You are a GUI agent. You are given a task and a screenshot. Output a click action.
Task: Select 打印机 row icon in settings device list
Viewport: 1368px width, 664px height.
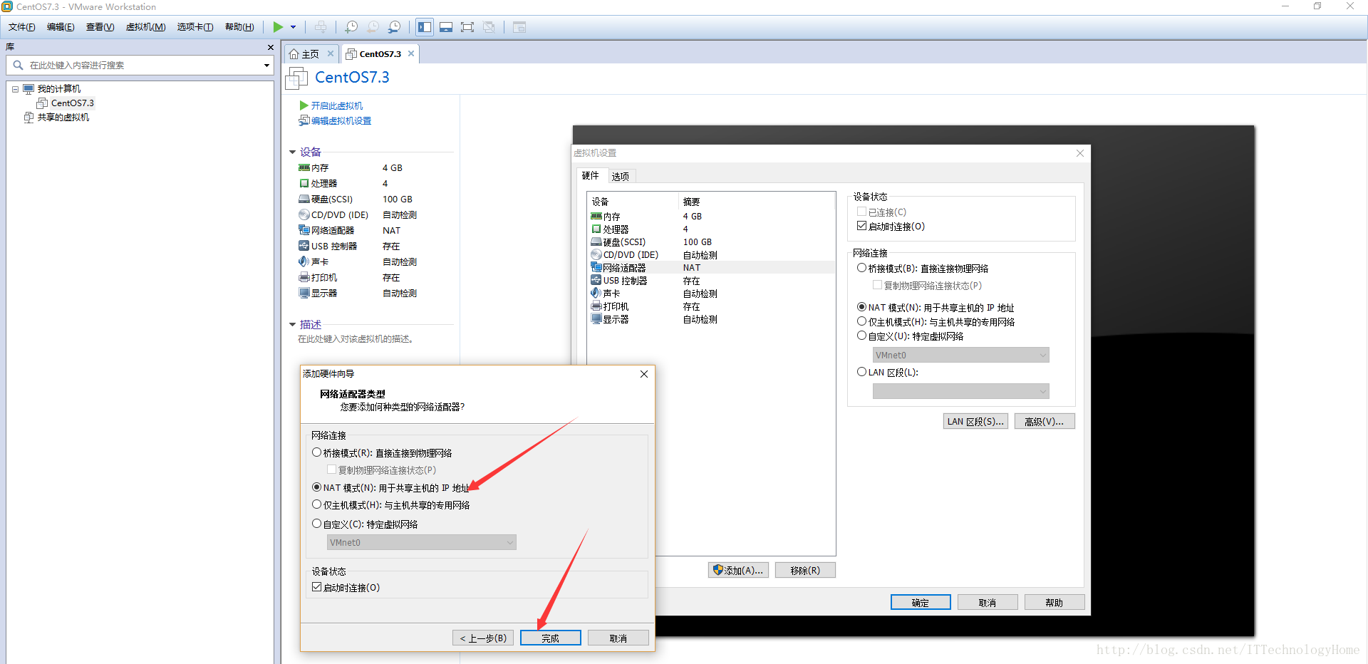(596, 306)
